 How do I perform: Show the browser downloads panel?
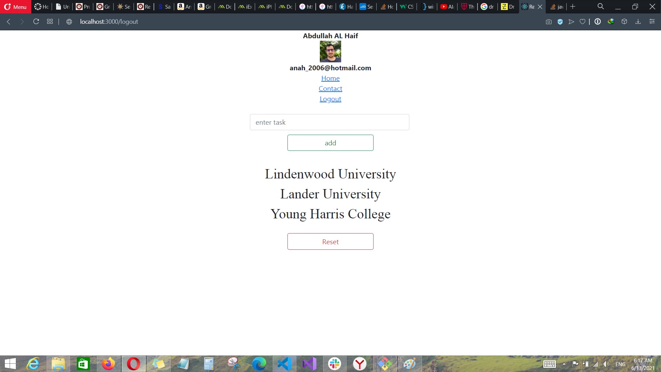638,22
